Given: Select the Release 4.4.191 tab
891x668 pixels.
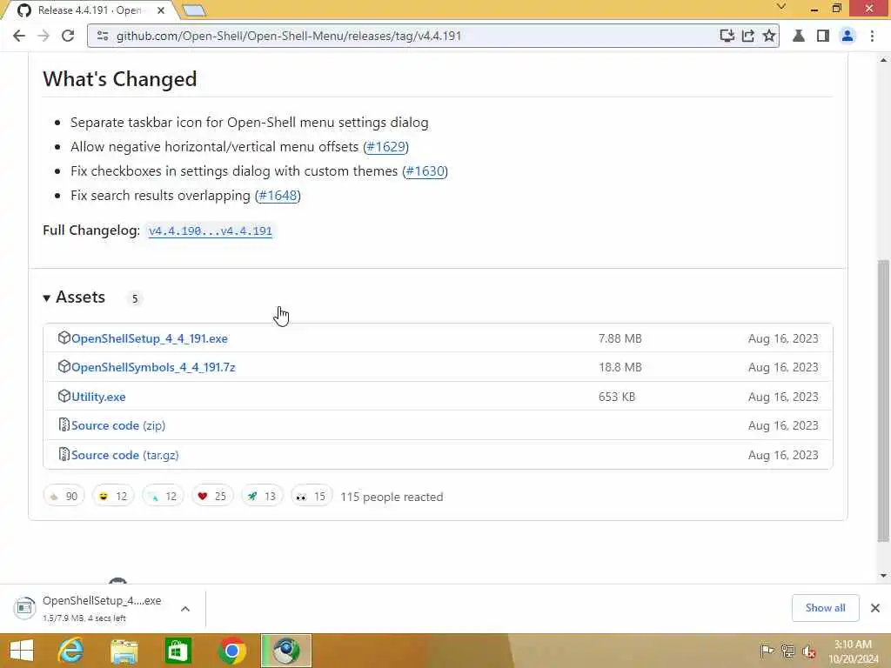Looking at the screenshot, I should pyautogui.click(x=88, y=10).
